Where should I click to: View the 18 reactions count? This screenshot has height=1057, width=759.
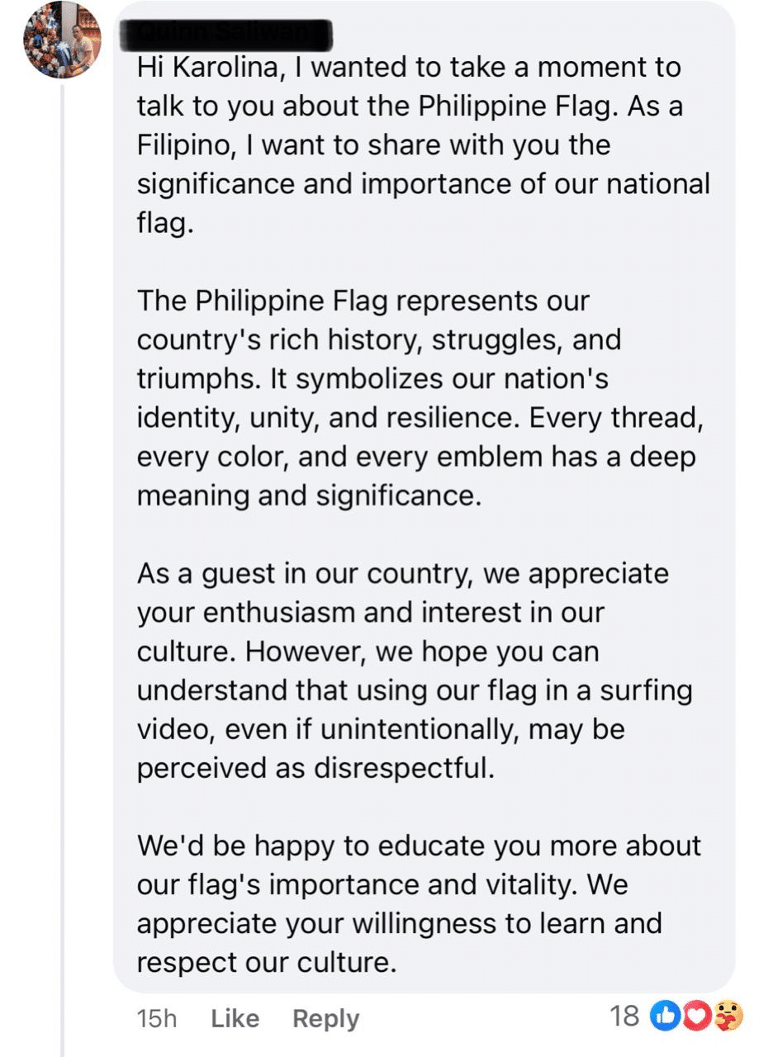point(625,1017)
